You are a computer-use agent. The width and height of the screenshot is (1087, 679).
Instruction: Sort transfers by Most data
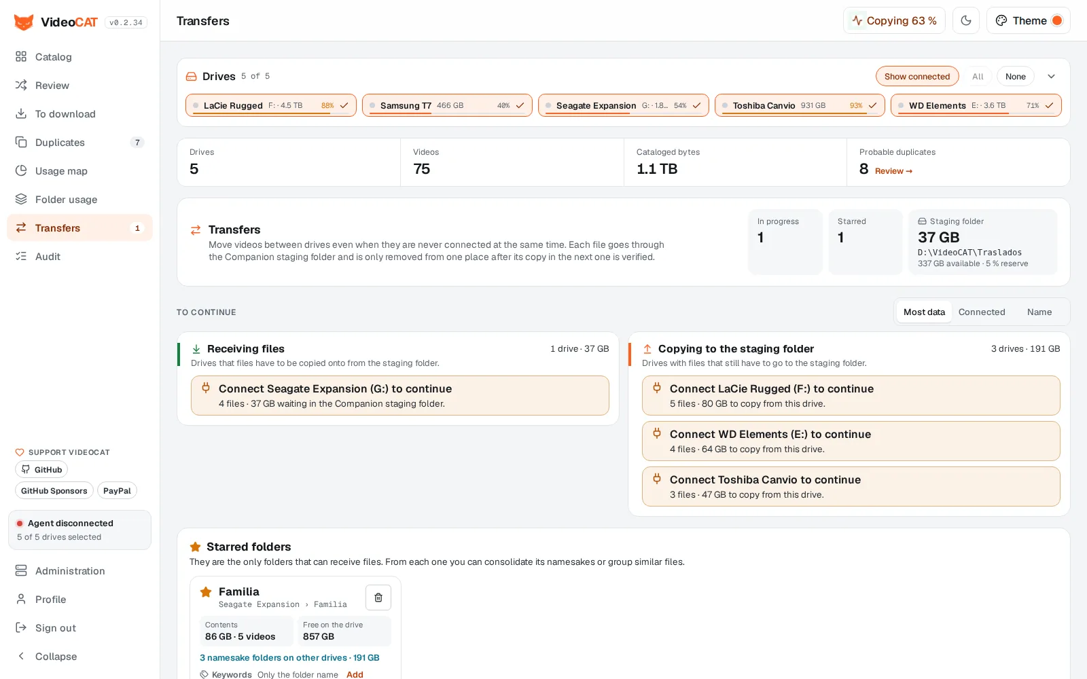coord(924,312)
